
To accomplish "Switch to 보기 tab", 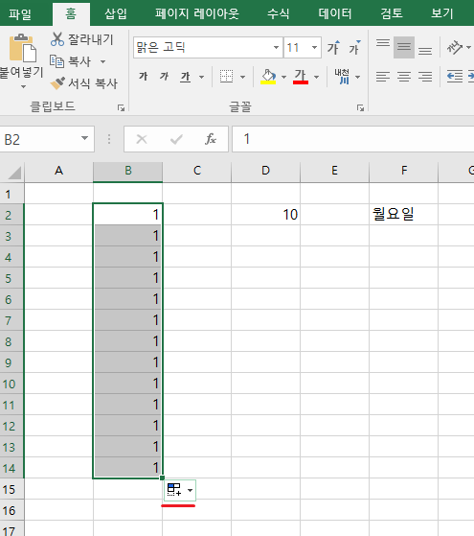I will tap(442, 14).
